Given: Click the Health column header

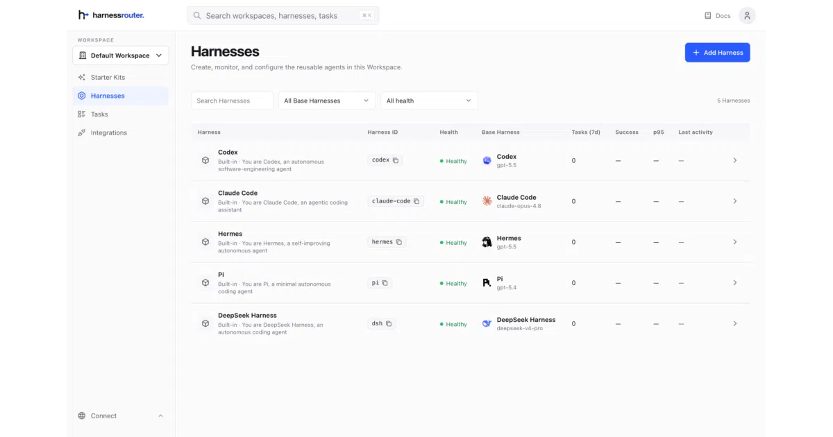Looking at the screenshot, I should point(448,132).
